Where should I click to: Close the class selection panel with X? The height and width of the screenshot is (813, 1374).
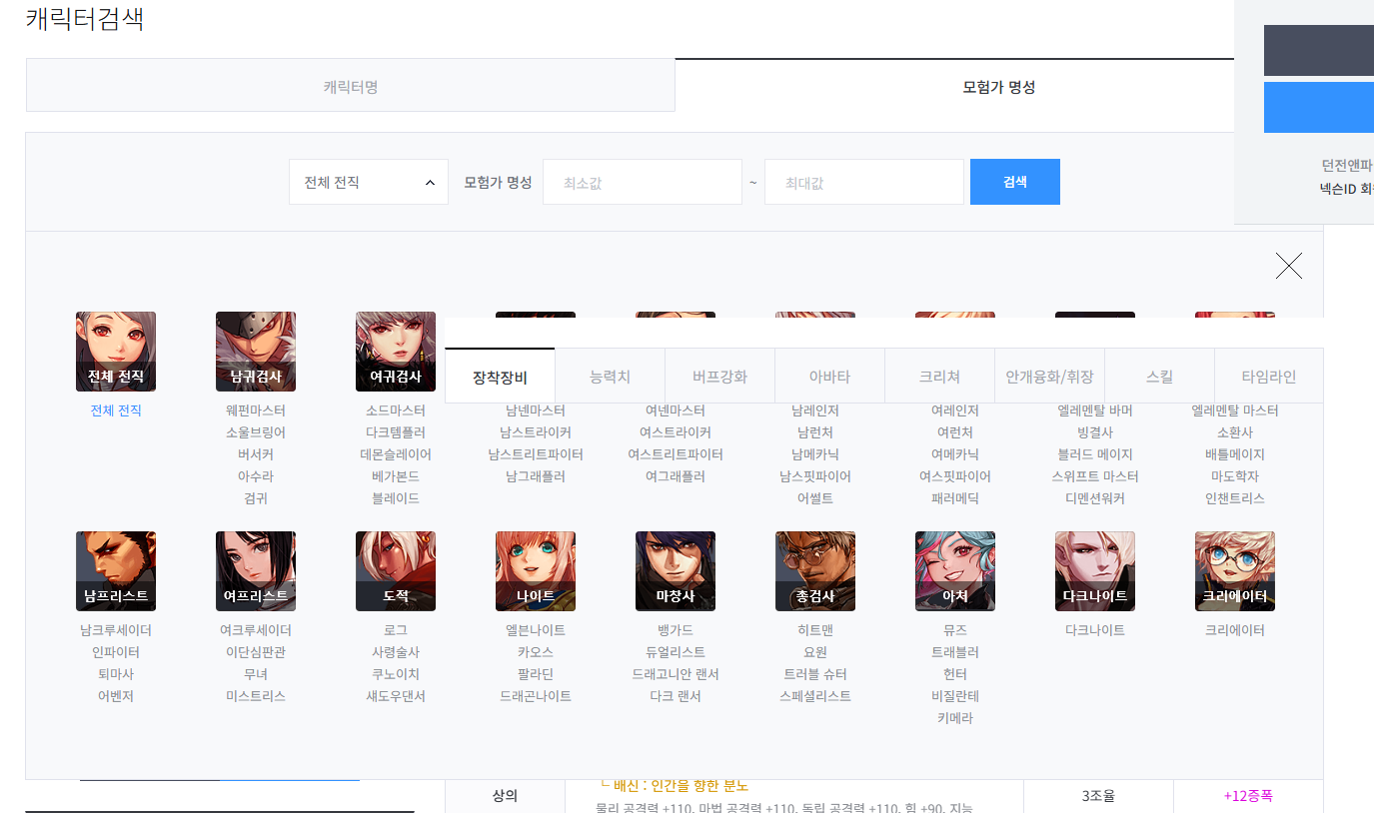(x=1289, y=266)
